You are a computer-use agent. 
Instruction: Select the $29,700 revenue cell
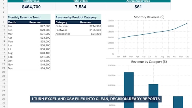(45, 30)
